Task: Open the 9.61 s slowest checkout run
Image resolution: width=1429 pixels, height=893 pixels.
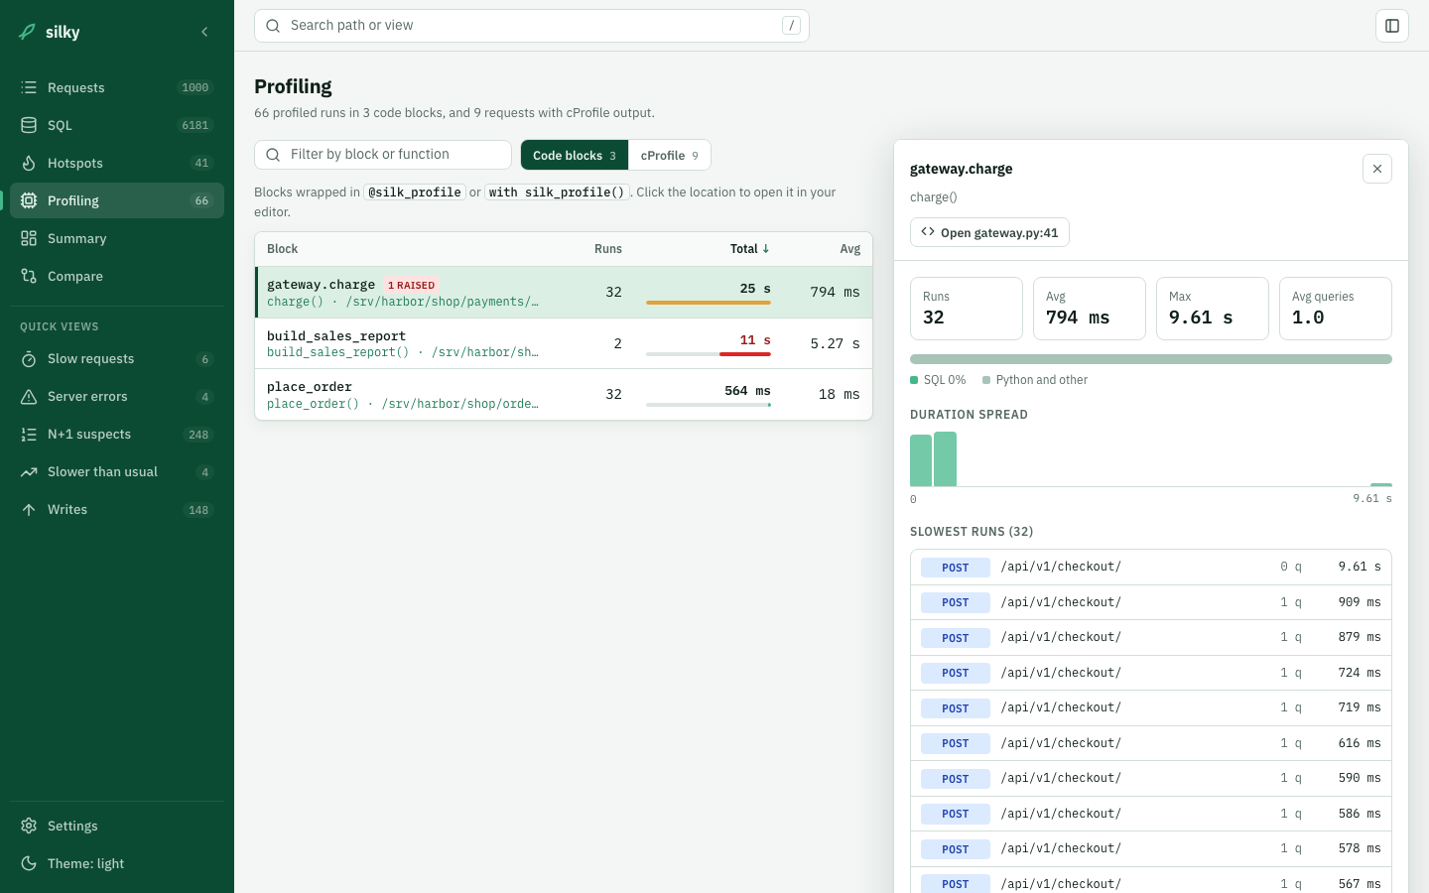Action: [1151, 568]
